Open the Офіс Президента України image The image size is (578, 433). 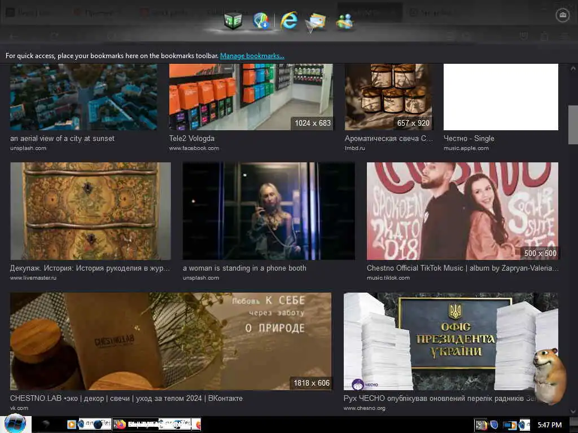pyautogui.click(x=451, y=341)
